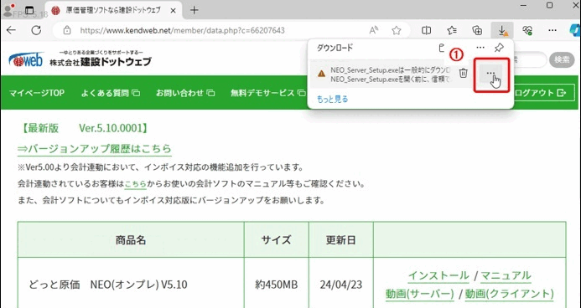Open more options in the Downloads panel header
The width and height of the screenshot is (581, 308).
(x=480, y=48)
